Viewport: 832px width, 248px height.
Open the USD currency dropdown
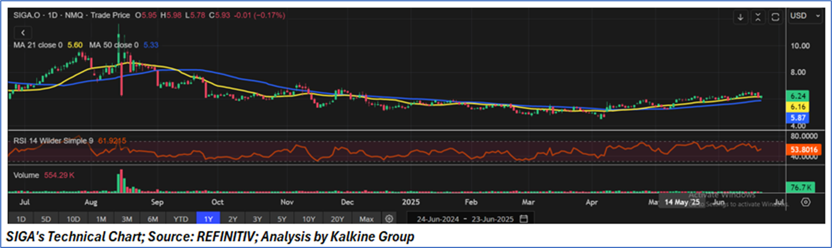click(x=805, y=17)
